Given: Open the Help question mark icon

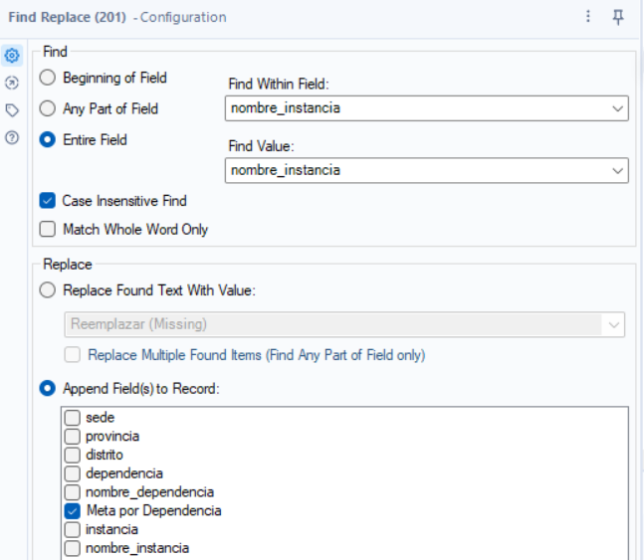Looking at the screenshot, I should [12, 137].
